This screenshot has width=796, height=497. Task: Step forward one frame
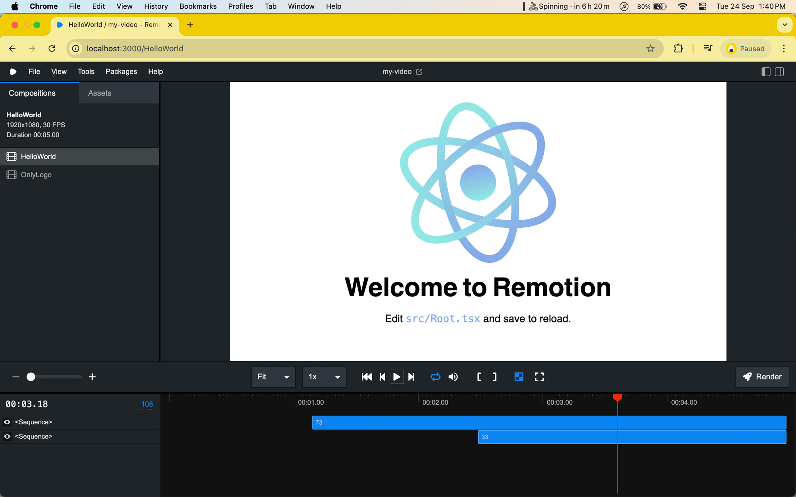[411, 377]
